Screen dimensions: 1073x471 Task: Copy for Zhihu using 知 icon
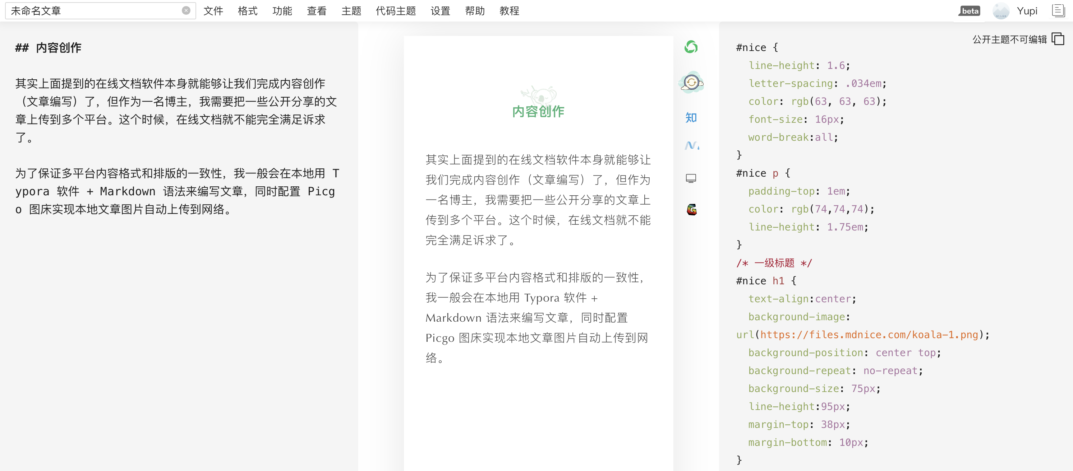tap(691, 118)
